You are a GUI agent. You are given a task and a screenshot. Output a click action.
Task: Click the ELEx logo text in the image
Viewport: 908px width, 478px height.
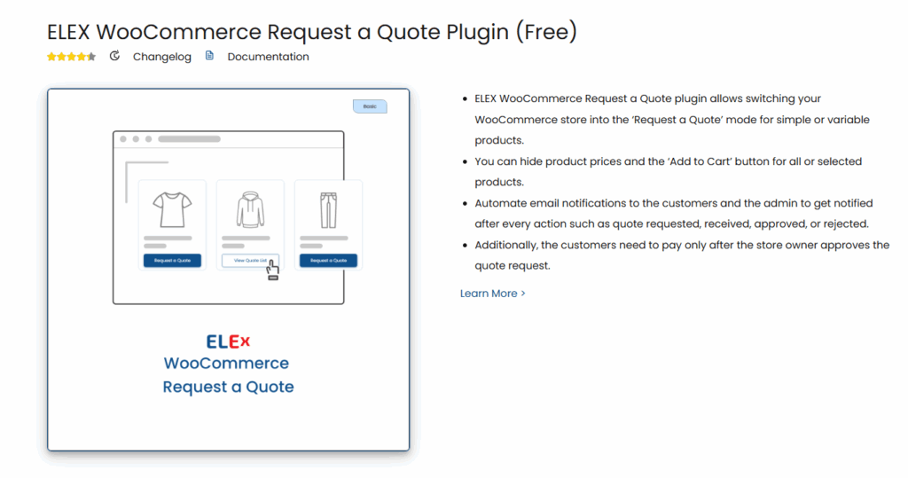pyautogui.click(x=228, y=341)
